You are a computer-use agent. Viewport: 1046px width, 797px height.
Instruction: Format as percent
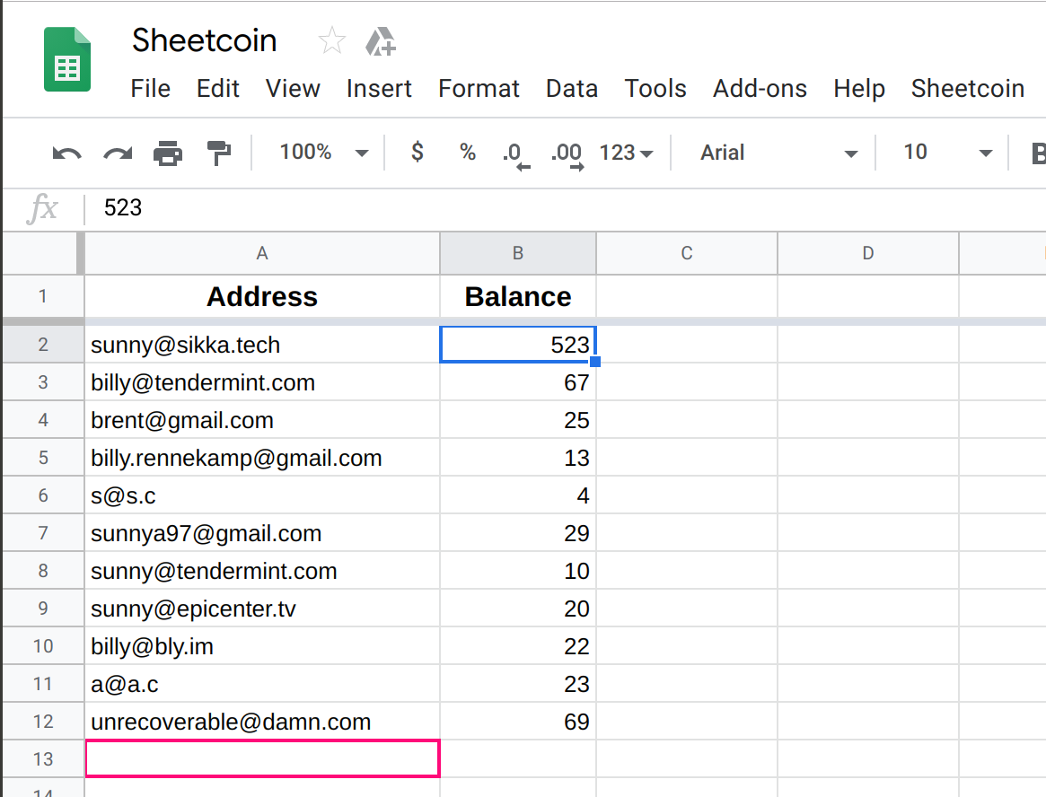[x=468, y=152]
